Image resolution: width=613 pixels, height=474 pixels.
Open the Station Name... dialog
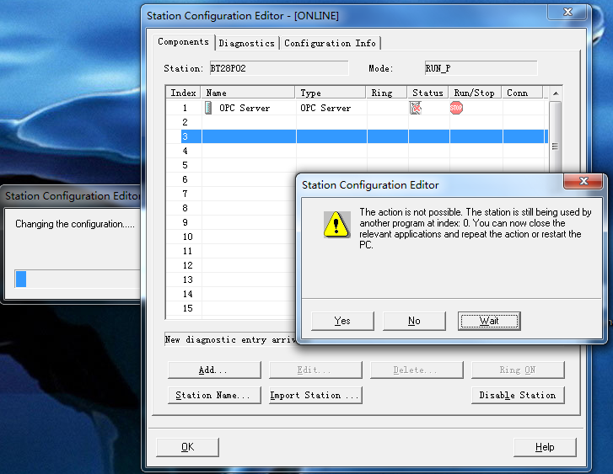coord(213,395)
